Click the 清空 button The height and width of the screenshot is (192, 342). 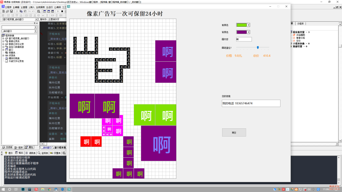point(234,132)
